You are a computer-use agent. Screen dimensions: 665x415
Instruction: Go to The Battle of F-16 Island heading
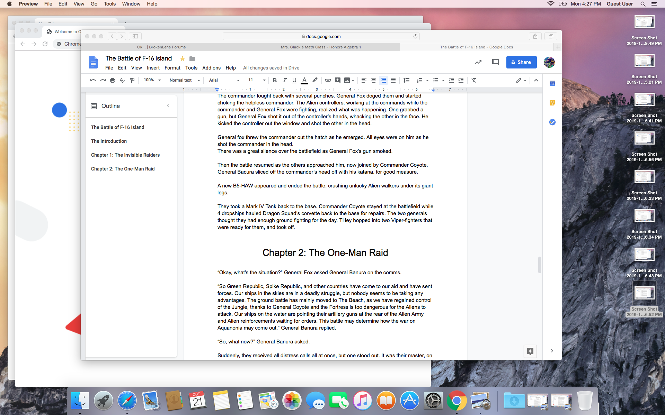click(x=118, y=127)
